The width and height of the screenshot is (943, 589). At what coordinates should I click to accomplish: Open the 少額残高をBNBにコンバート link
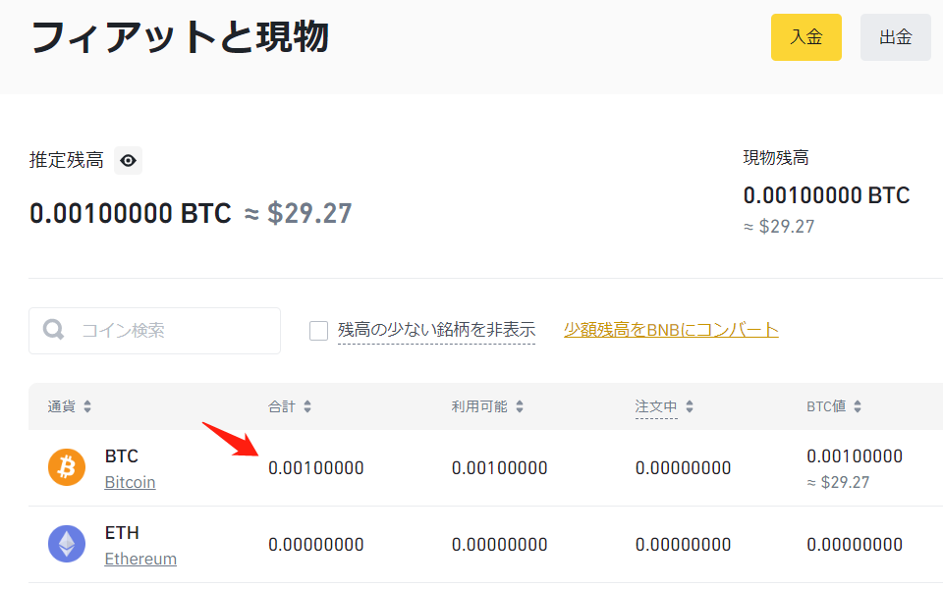(671, 330)
